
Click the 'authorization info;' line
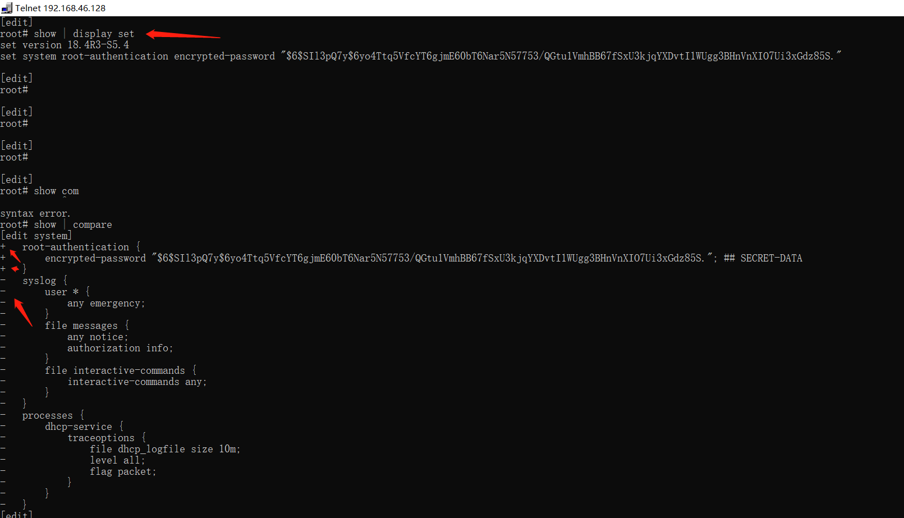tap(120, 348)
